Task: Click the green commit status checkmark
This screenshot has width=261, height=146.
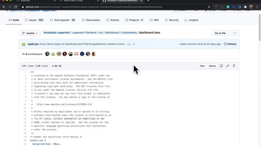Action: pyautogui.click(x=134, y=44)
